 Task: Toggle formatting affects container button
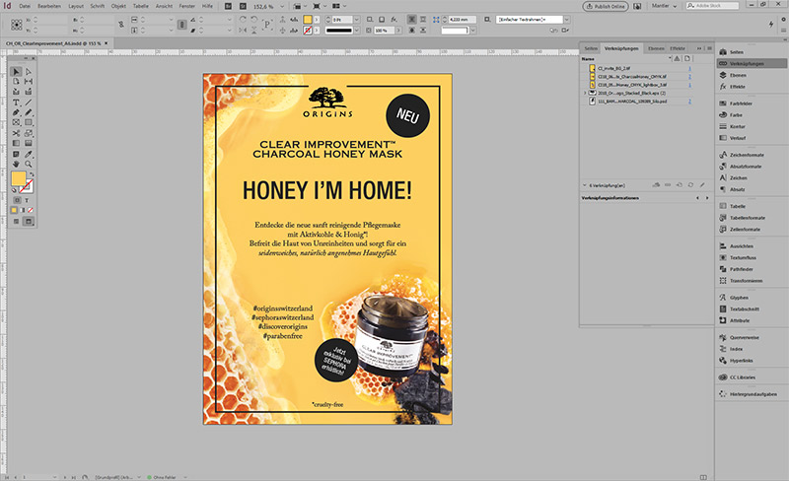point(17,200)
